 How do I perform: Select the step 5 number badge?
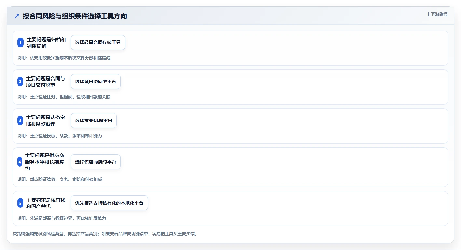click(20, 203)
